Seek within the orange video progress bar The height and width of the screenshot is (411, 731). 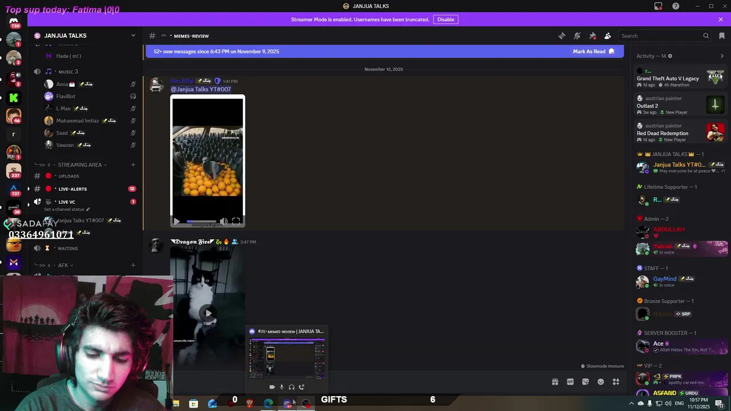pos(202,221)
